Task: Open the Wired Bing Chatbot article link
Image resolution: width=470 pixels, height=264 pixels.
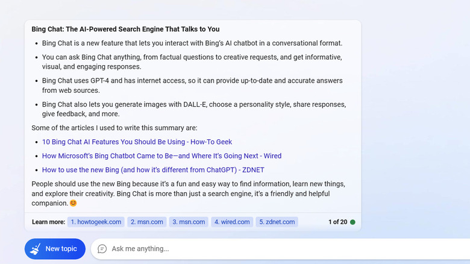Action: tap(161, 156)
